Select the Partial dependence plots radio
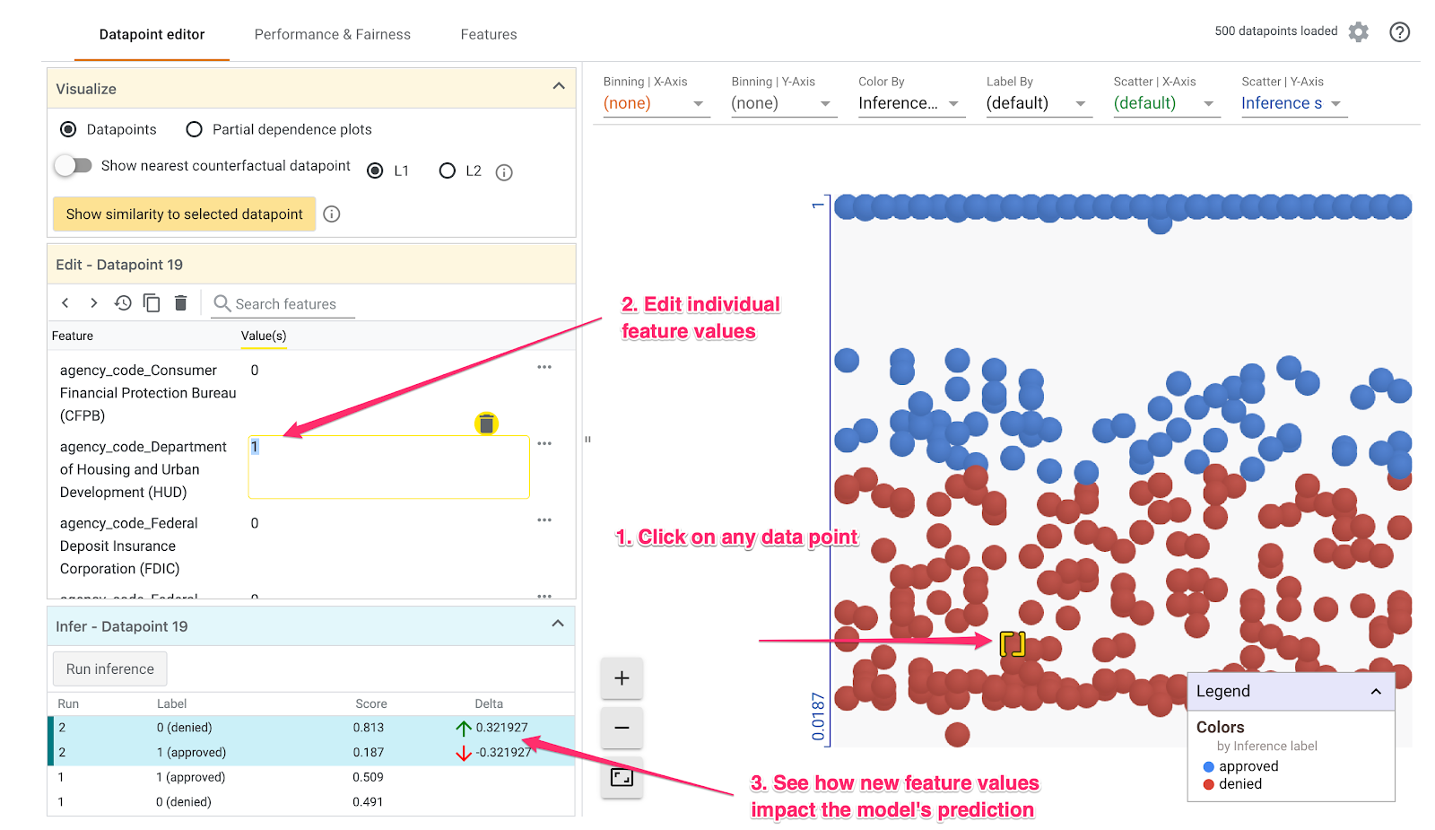 tap(194, 129)
